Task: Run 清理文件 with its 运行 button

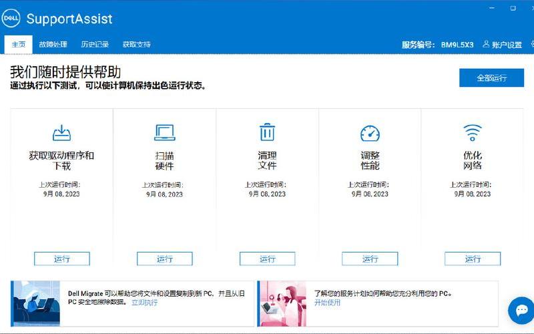Action: click(268, 259)
